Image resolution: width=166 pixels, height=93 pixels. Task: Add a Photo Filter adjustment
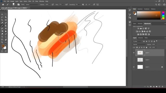(x=145, y=32)
